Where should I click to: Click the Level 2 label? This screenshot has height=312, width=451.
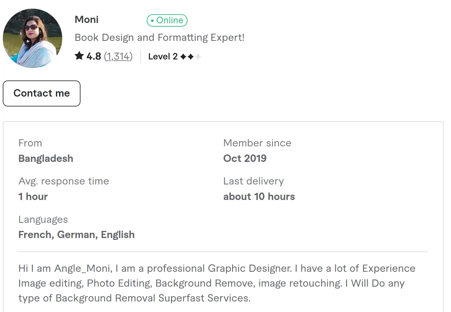(x=163, y=57)
